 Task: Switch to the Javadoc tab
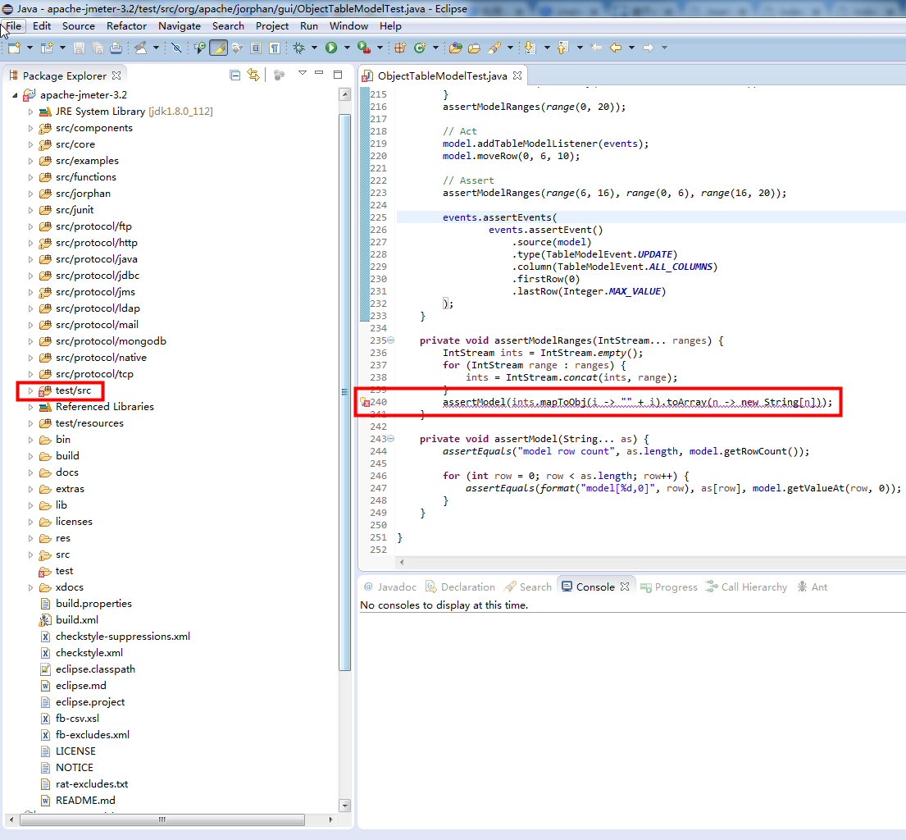coord(390,587)
